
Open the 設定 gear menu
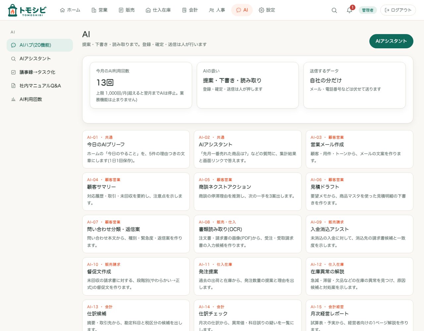267,10
